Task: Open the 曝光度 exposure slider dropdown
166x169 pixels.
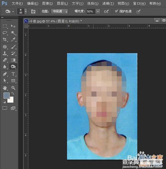Action: tap(98, 11)
